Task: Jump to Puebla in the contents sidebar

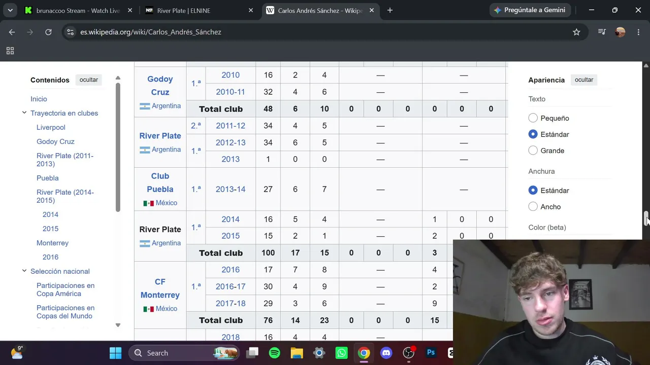Action: [48, 178]
